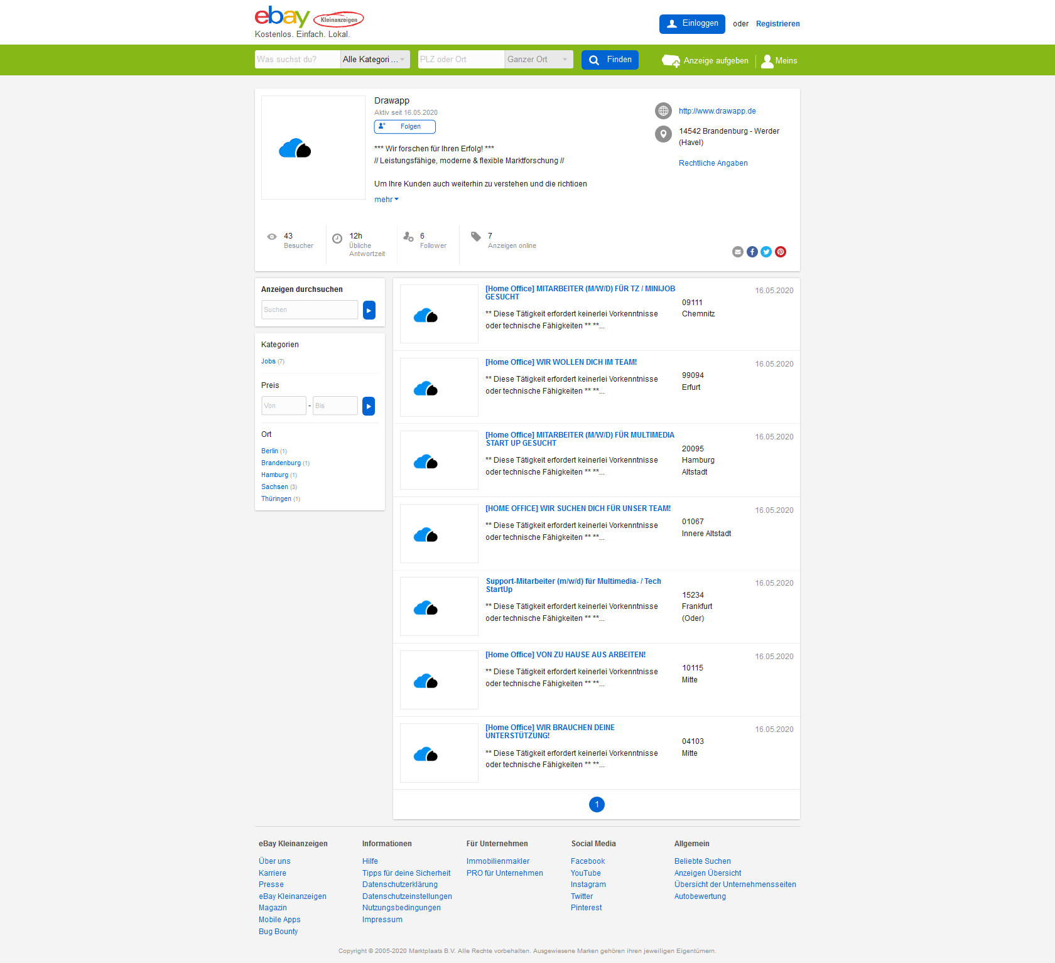This screenshot has height=963, width=1055.
Task: Open VON ZU HAUSE AUS ARBEITEN listing
Action: click(565, 655)
